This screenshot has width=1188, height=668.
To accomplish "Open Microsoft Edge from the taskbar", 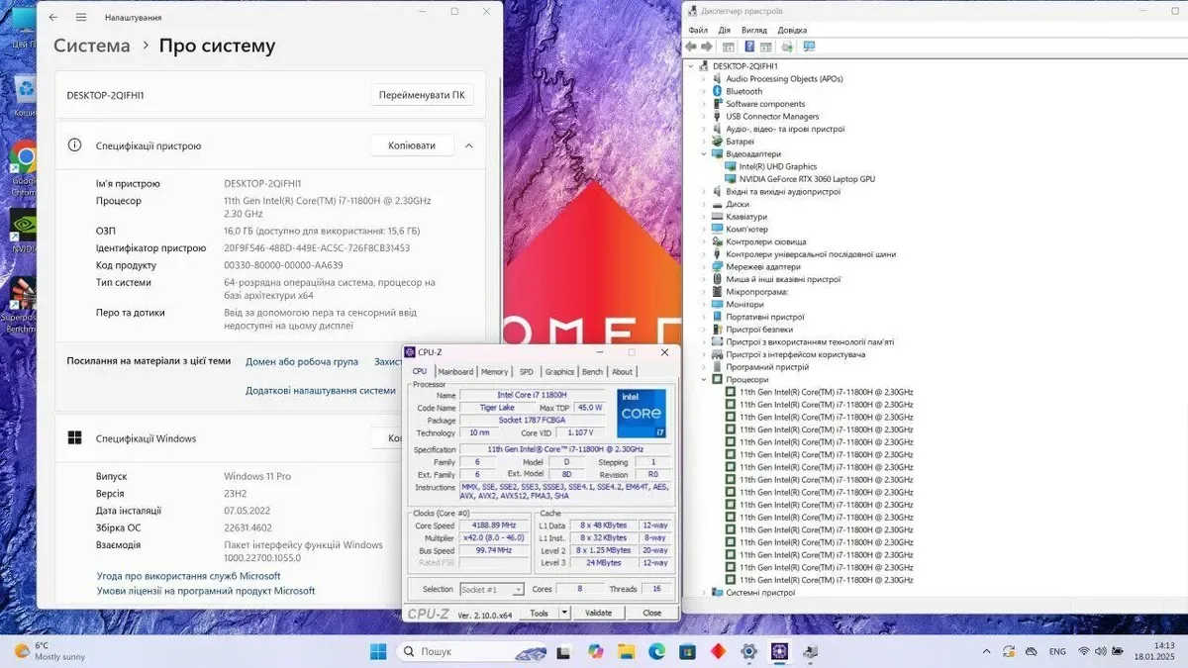I will pyautogui.click(x=656, y=651).
